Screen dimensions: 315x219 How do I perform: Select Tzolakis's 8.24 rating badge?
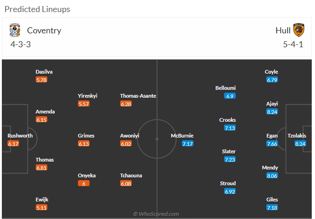[x=300, y=144]
